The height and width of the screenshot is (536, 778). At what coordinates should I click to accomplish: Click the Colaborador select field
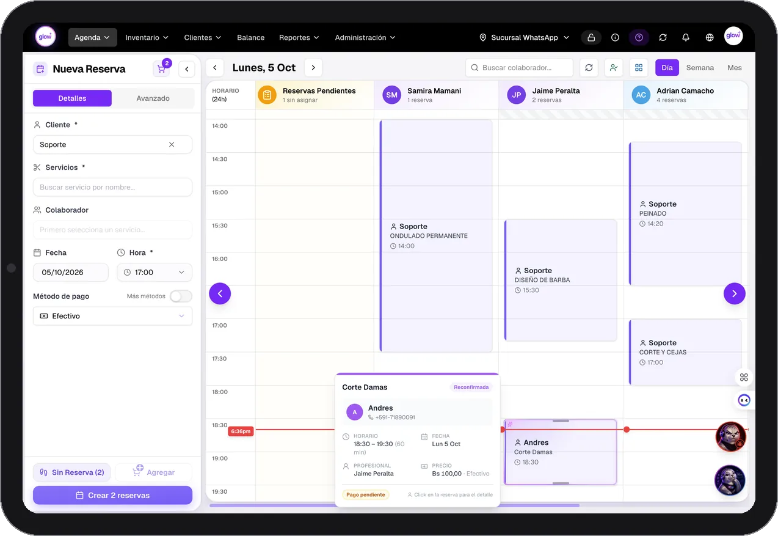[x=112, y=230]
